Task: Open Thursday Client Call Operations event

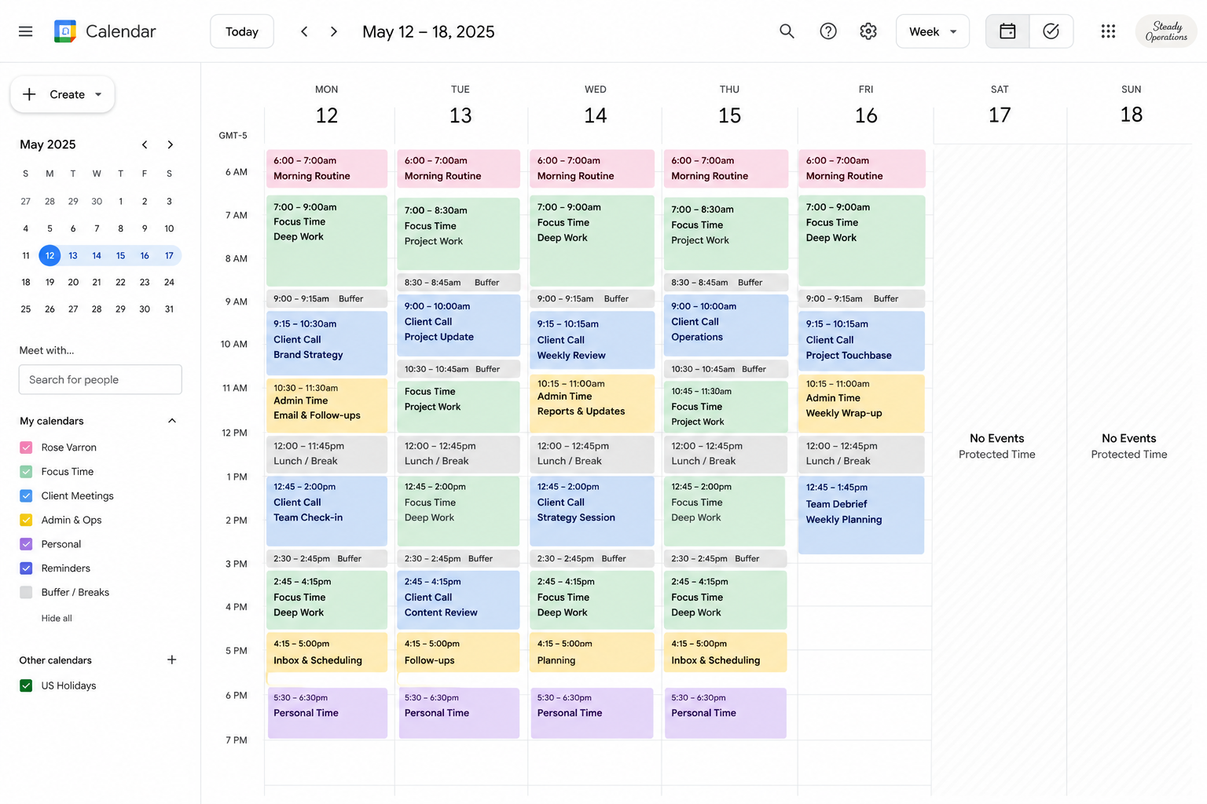Action: pyautogui.click(x=726, y=325)
